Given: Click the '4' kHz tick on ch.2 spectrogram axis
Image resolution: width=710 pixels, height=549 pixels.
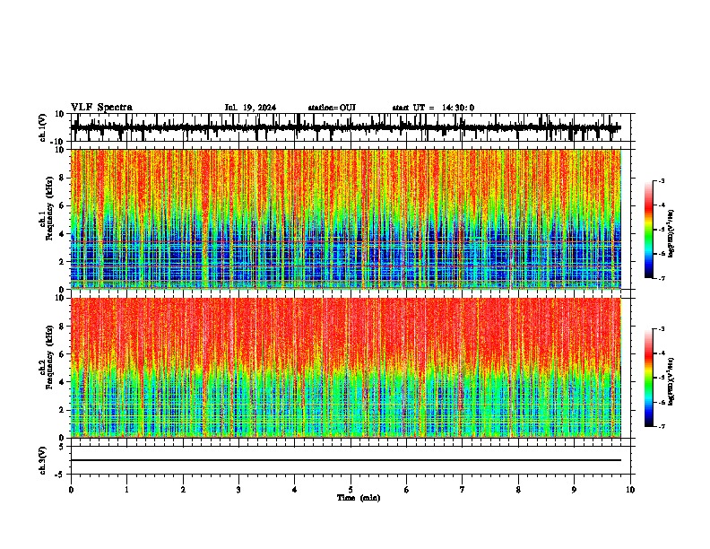Looking at the screenshot, I should [63, 382].
